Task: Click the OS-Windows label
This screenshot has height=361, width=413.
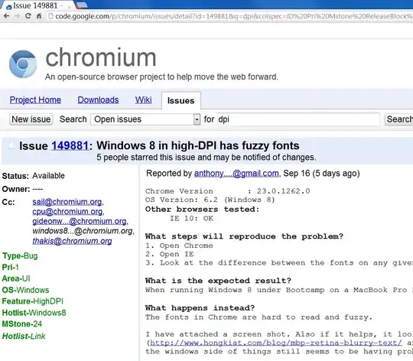Action: (x=25, y=290)
